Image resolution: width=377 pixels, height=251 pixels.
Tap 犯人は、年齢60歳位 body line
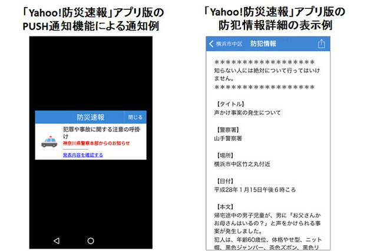pyautogui.click(x=267, y=240)
